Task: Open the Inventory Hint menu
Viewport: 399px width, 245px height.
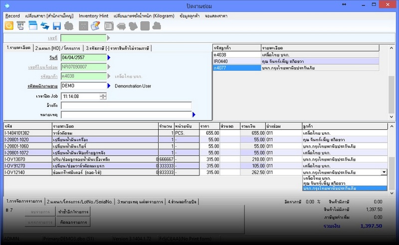Action: [93, 16]
